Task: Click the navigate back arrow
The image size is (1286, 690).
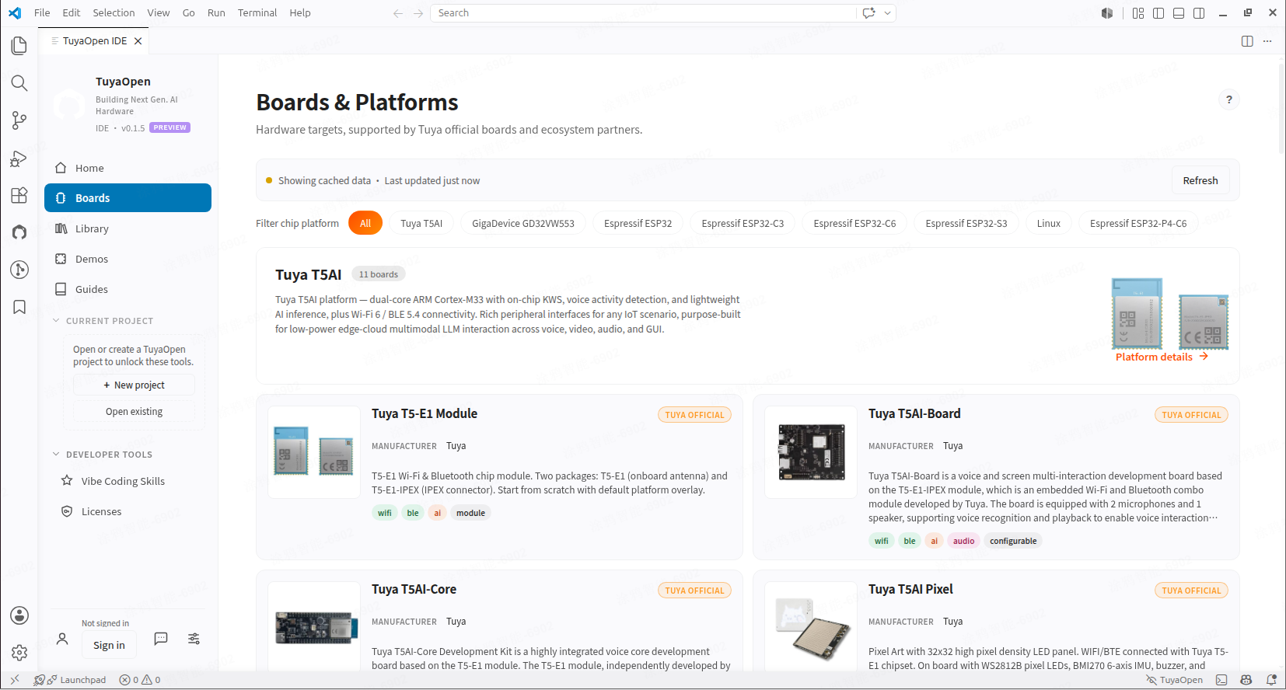Action: click(398, 13)
